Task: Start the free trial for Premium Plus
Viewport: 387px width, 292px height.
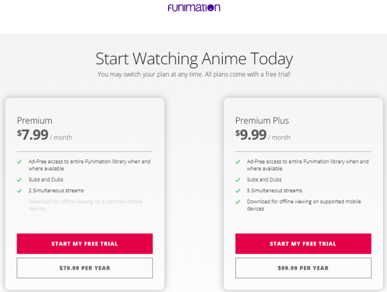Action: tap(303, 243)
